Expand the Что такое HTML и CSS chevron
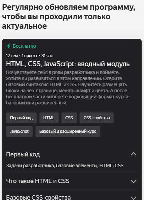The image size is (144, 200). point(134,181)
